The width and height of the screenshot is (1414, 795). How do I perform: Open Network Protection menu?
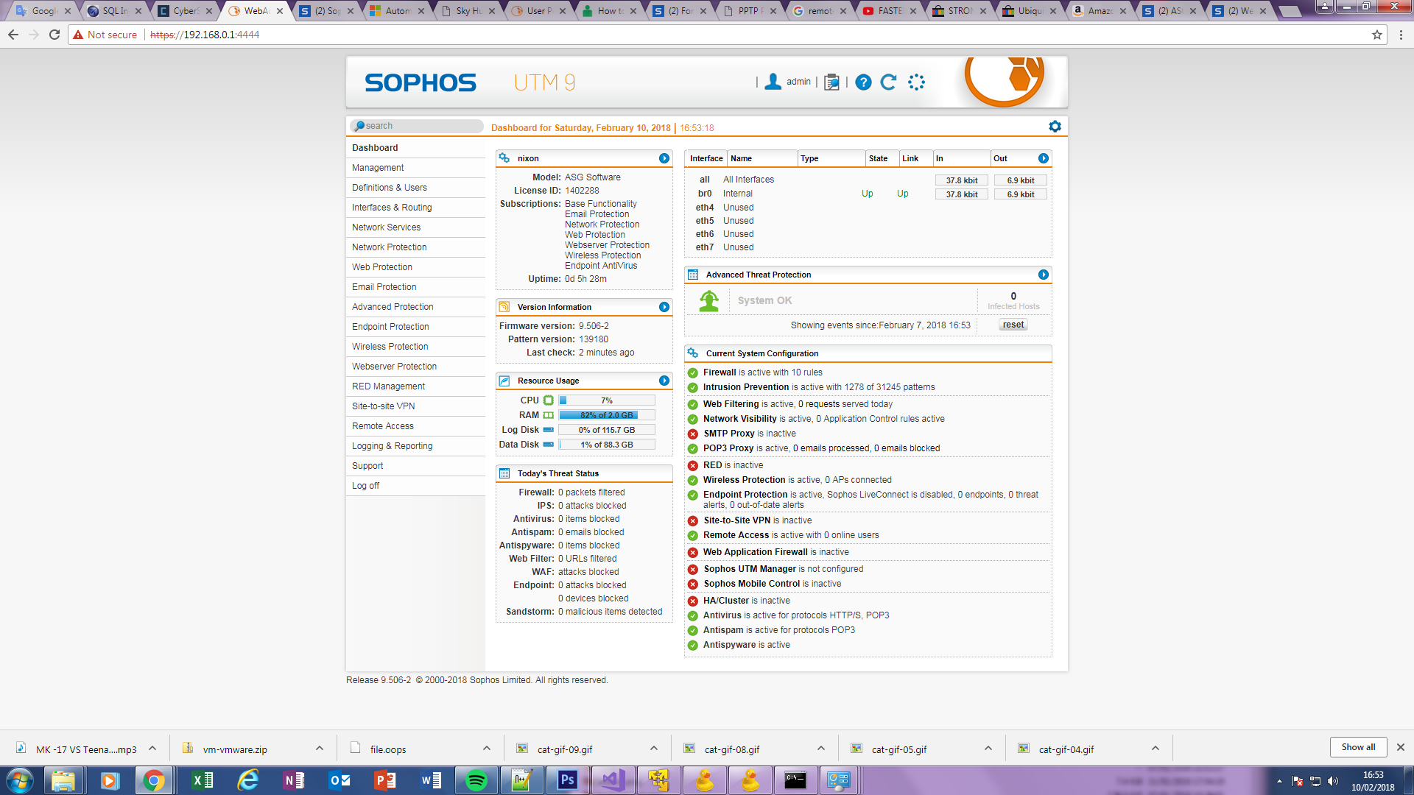pyautogui.click(x=415, y=247)
